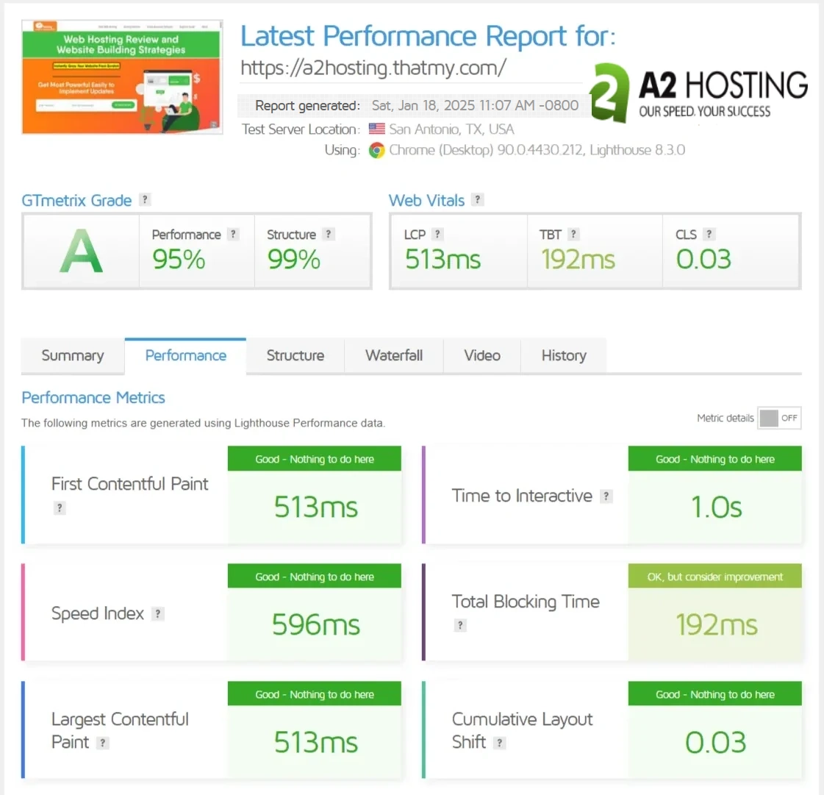This screenshot has height=795, width=824.
Task: Click the Total Blocking Time help icon
Action: click(460, 625)
